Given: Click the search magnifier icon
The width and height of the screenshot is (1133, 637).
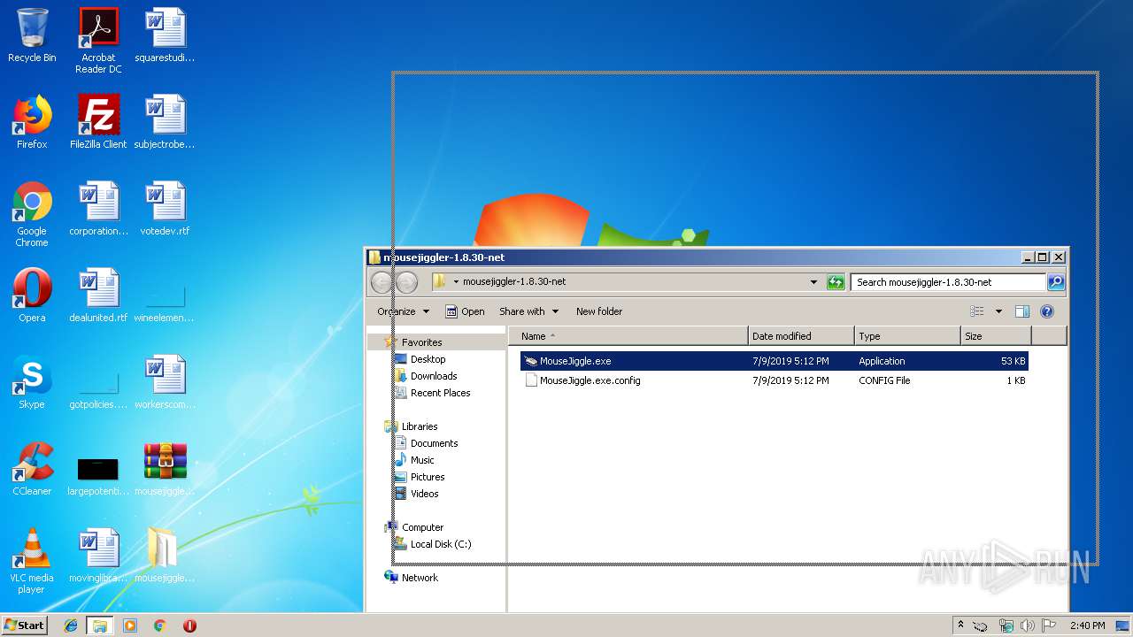Looking at the screenshot, I should coord(1055,282).
